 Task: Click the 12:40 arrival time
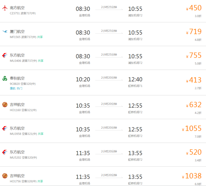[135, 80]
